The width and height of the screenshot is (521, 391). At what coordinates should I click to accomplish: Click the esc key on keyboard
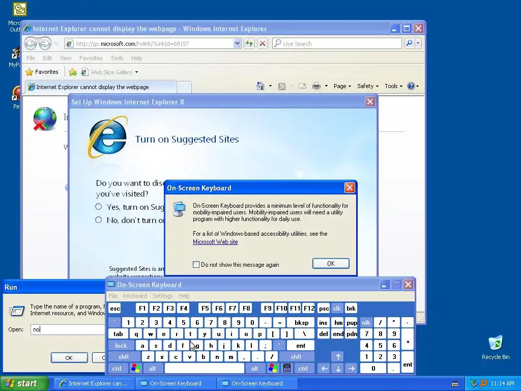pos(115,308)
